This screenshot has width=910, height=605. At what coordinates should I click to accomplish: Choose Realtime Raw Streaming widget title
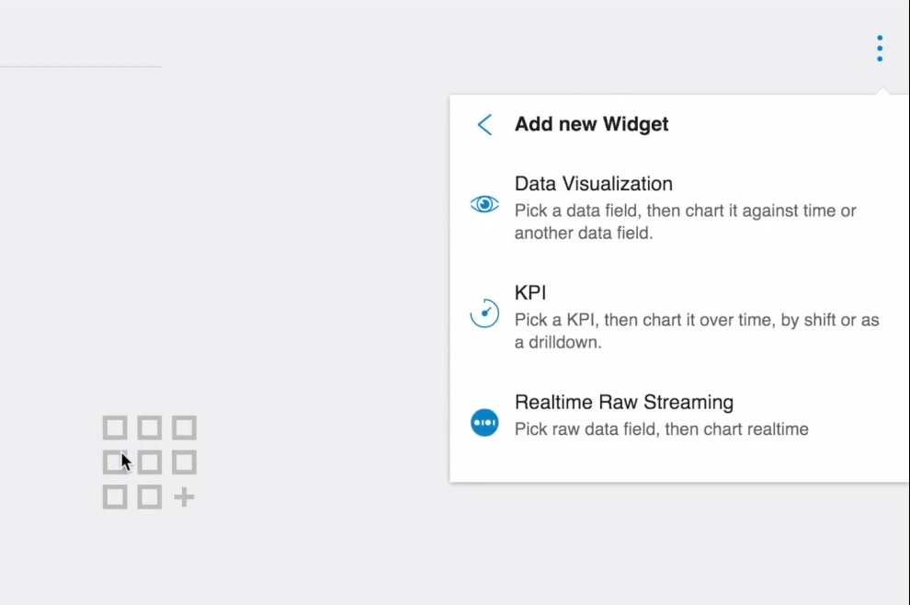[x=624, y=402]
